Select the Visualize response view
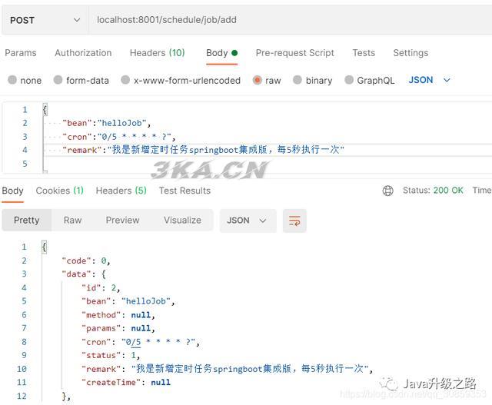The image size is (492, 405). (182, 221)
